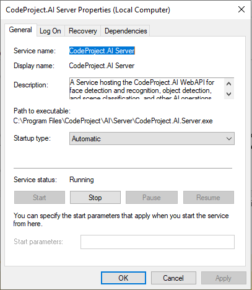Click the path to executable text

[x=113, y=121]
